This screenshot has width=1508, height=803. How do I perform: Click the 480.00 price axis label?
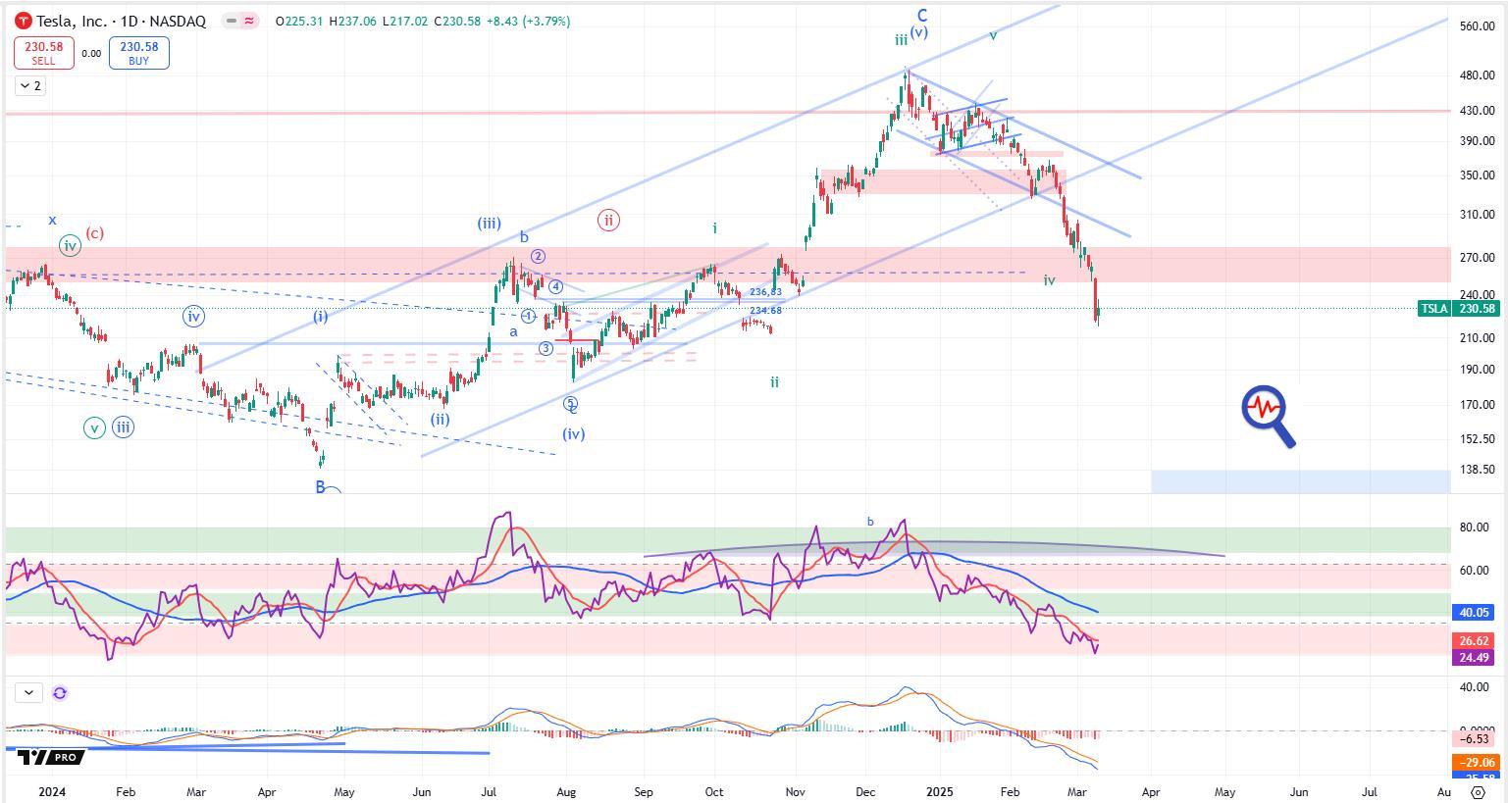(x=1477, y=75)
